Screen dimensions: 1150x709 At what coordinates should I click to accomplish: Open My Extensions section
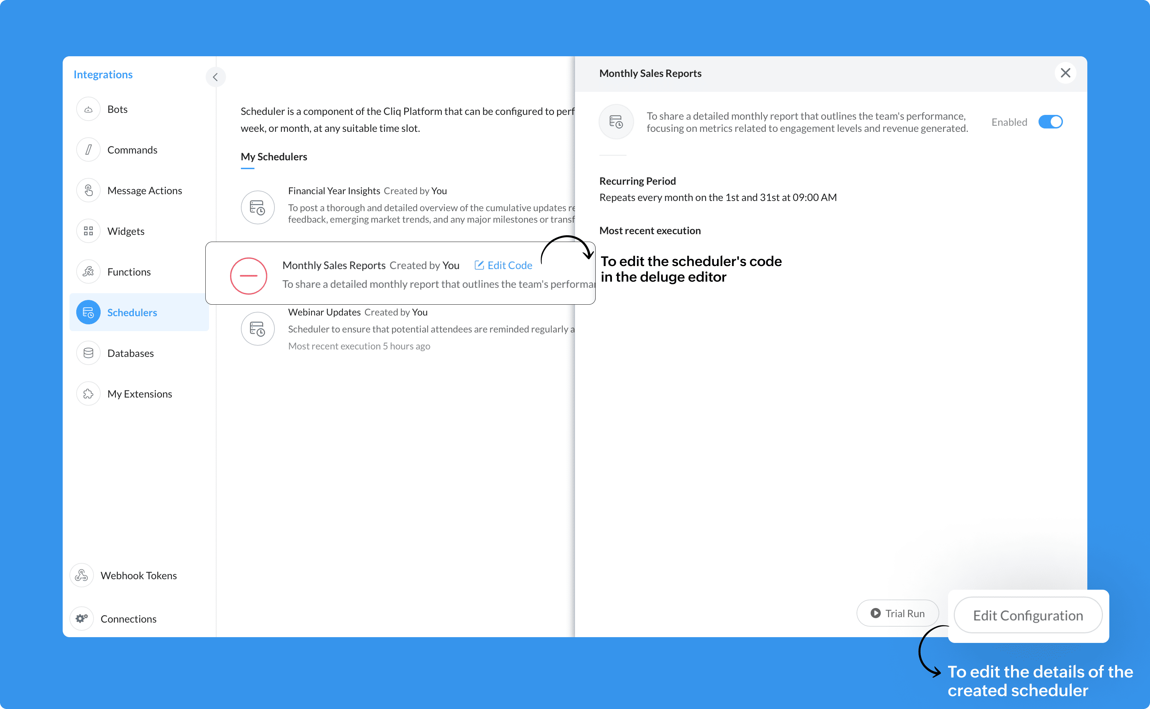140,393
